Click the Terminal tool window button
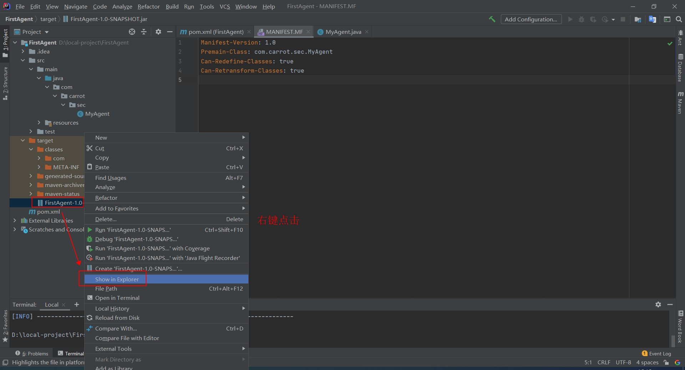Image resolution: width=685 pixels, height=370 pixels. [71, 354]
